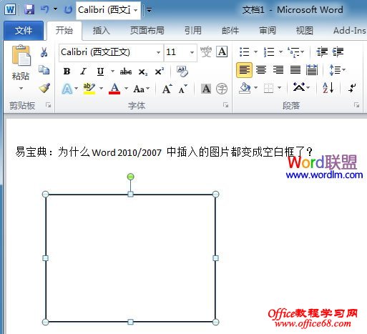Open the 邮件 tab

[x=230, y=31]
